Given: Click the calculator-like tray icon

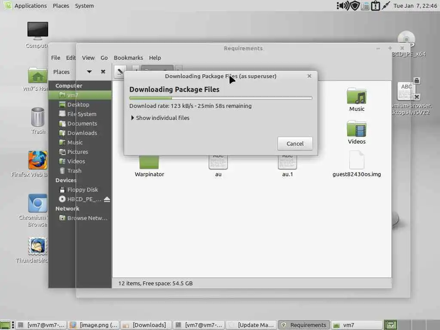Looking at the screenshot, I should [365, 6].
